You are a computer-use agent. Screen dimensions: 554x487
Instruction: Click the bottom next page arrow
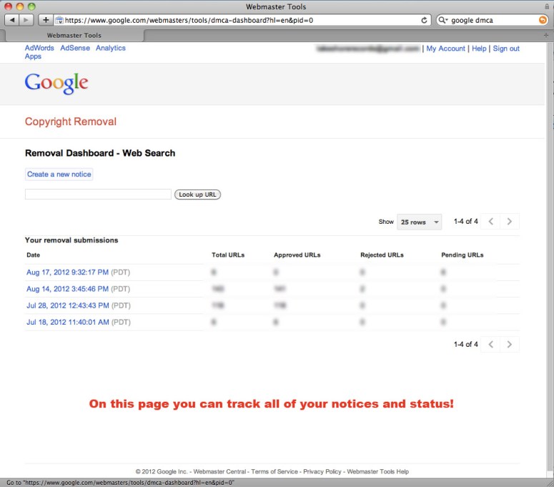pyautogui.click(x=509, y=344)
